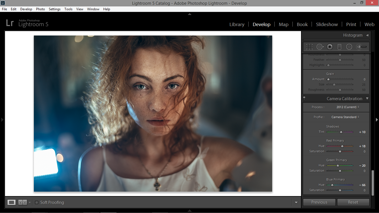Select the Spot Removal tool
The height and width of the screenshot is (213, 379).
point(320,47)
